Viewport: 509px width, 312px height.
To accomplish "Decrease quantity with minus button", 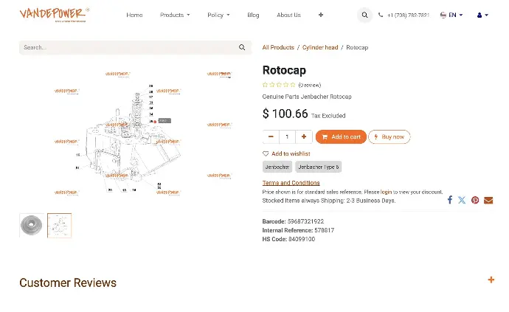I will point(271,136).
